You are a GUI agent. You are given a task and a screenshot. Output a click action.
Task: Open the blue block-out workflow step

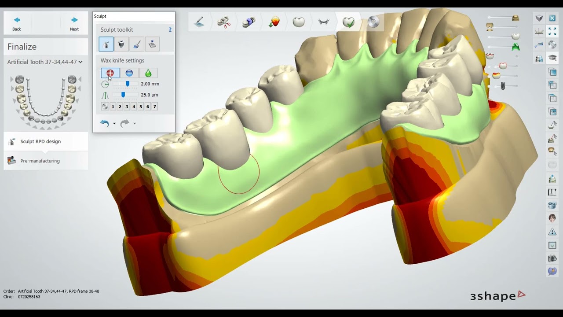pyautogui.click(x=249, y=22)
